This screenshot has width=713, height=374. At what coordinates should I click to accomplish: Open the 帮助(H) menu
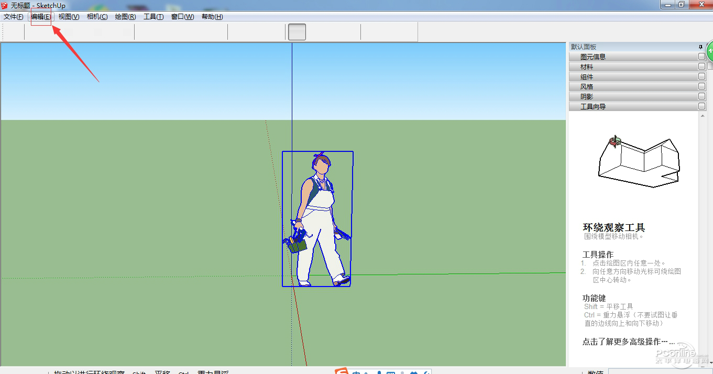212,17
